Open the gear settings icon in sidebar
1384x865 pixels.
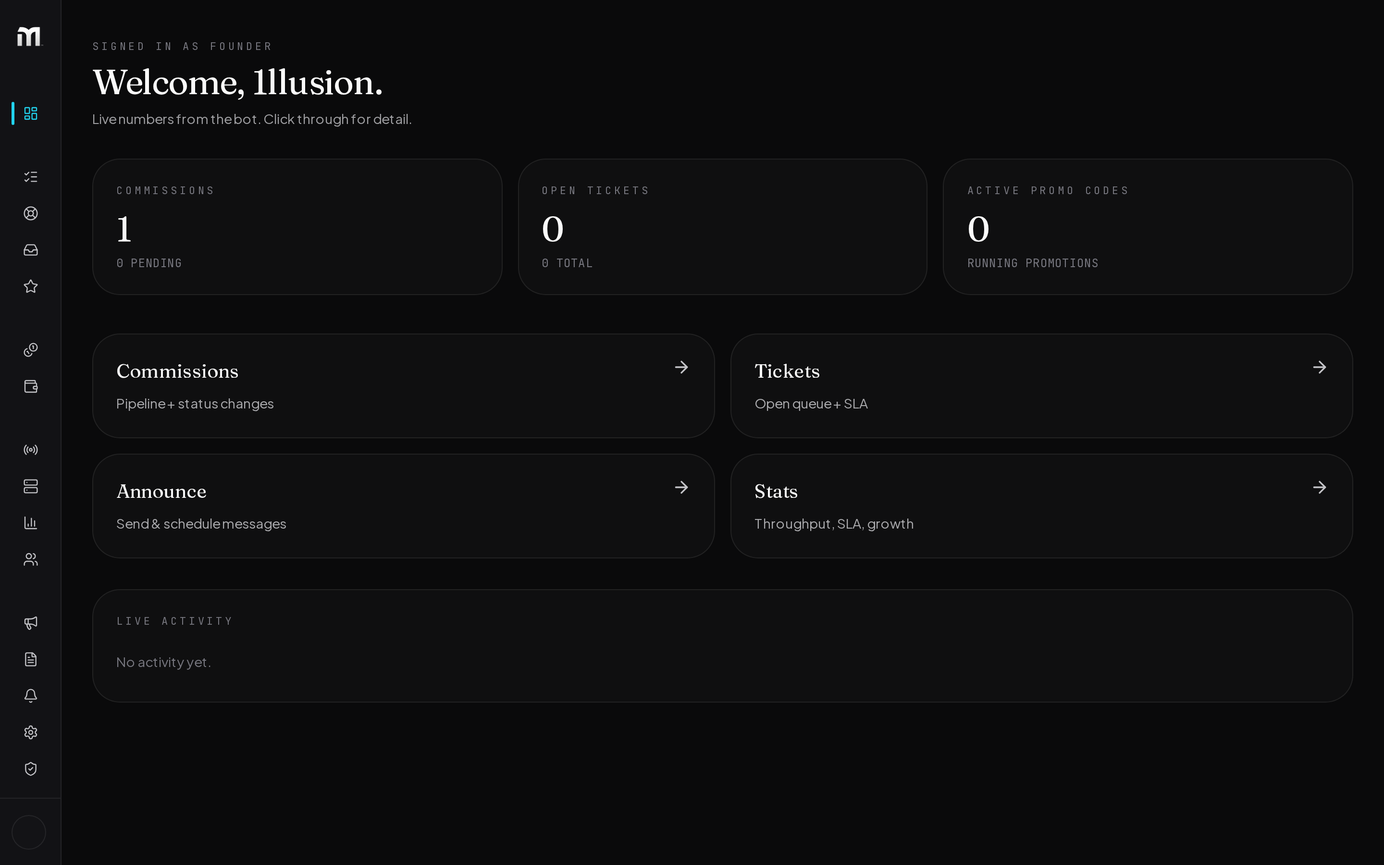[x=31, y=732]
